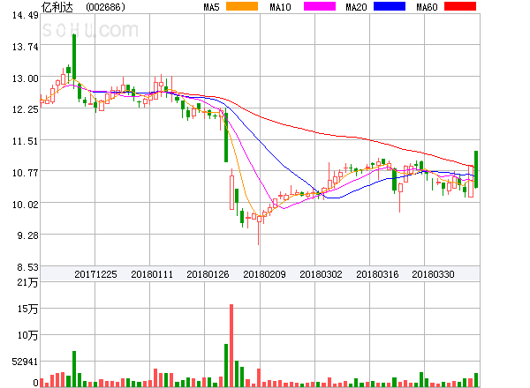530x388 pixels.
Task: Click the 10.77 price axis label
Action: tap(26, 173)
